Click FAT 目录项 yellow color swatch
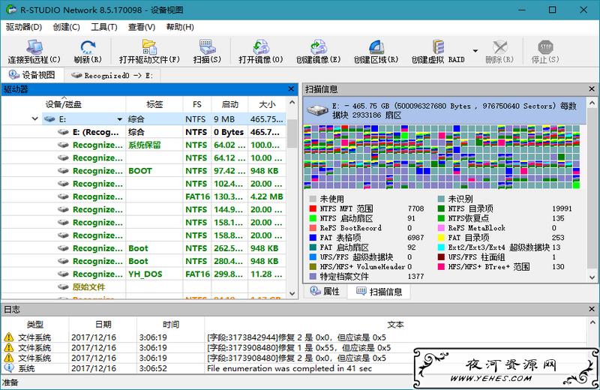This screenshot has height=390, width=600. tap(441, 238)
